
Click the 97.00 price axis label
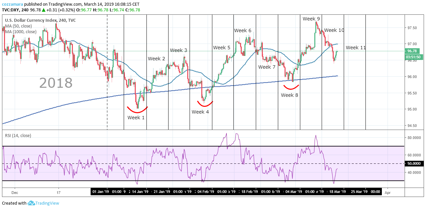412,44
